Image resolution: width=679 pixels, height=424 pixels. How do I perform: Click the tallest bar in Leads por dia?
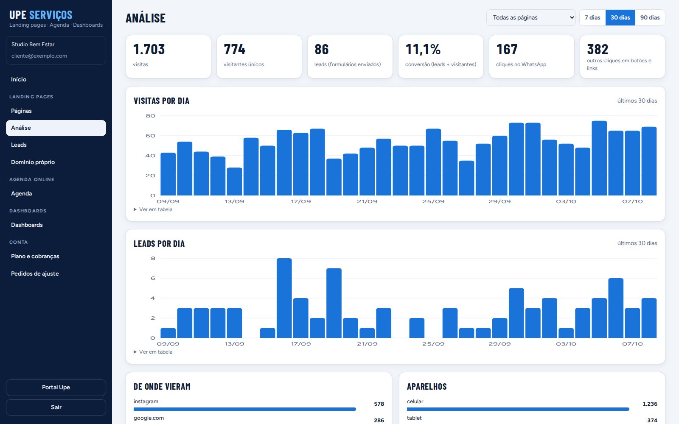(284, 298)
